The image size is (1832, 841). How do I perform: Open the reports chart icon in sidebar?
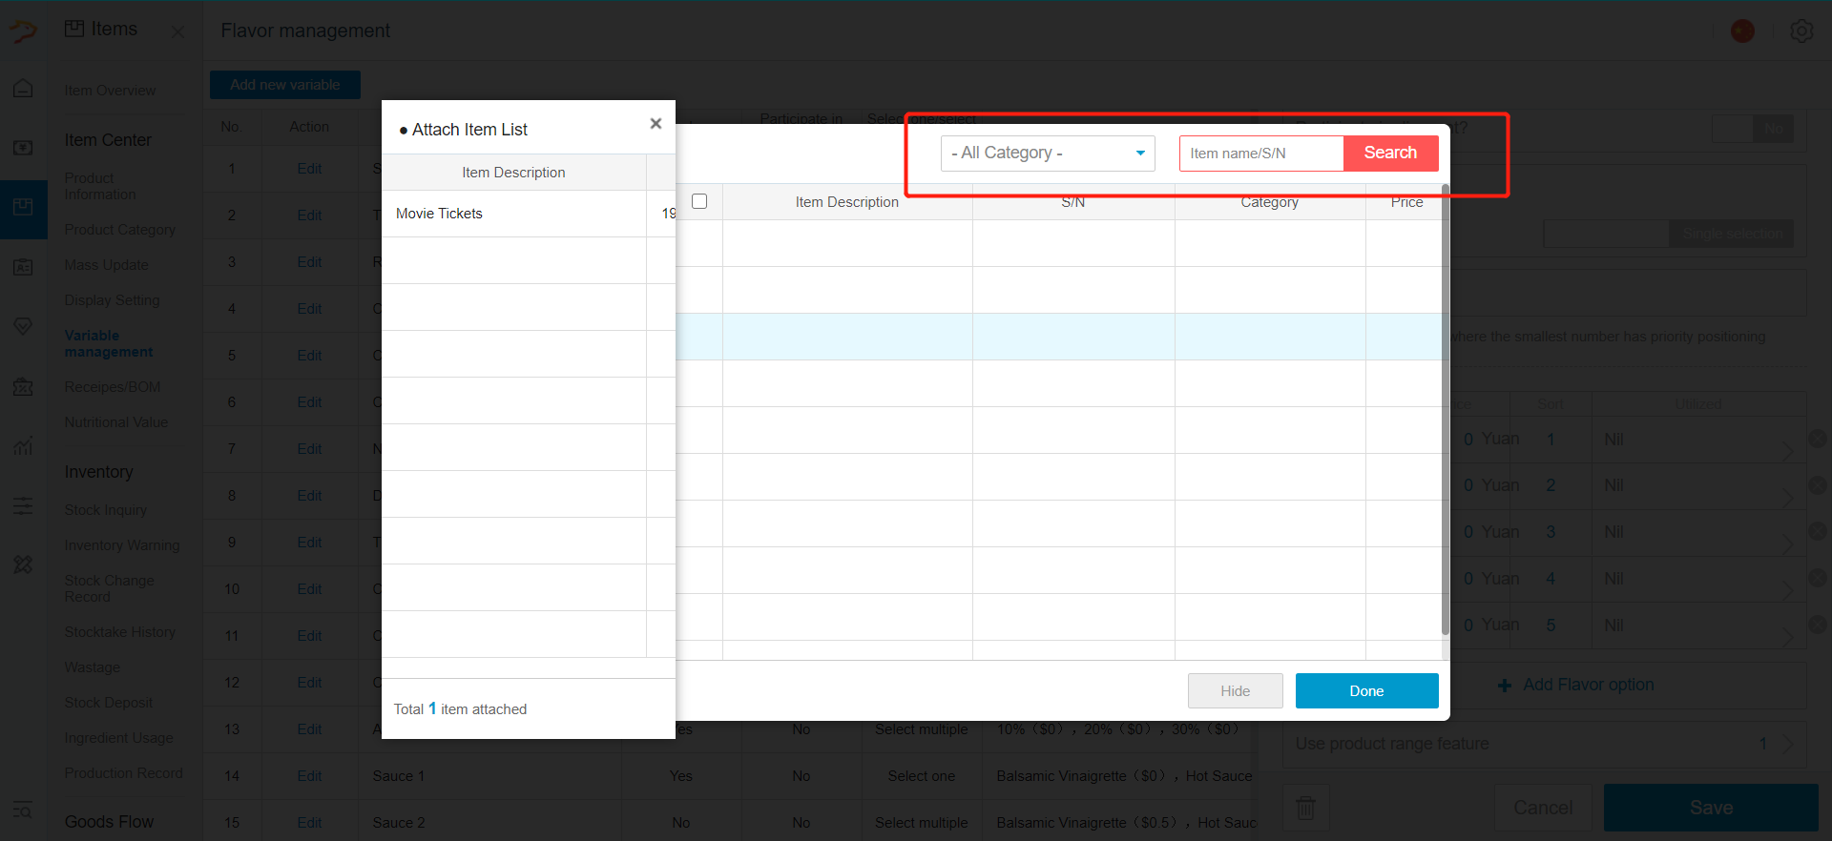point(23,445)
